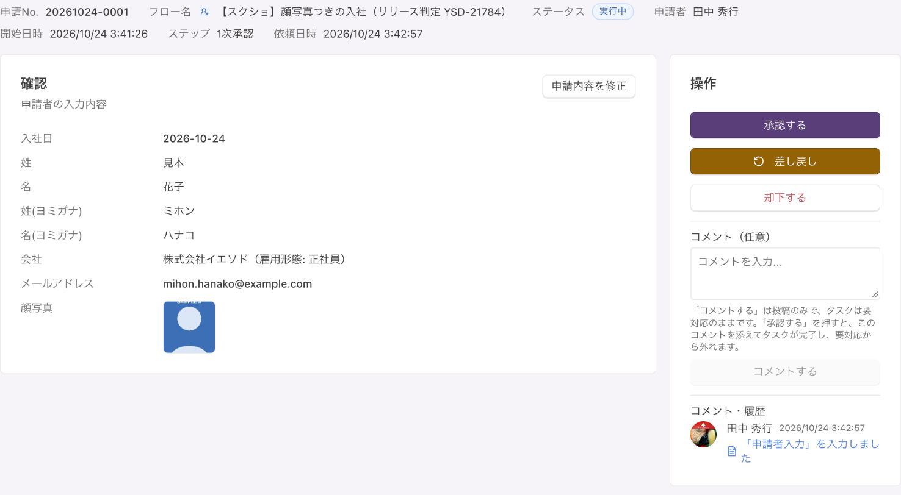Click the application number 20261024-0001
Viewport: 901px width, 495px height.
(x=87, y=12)
